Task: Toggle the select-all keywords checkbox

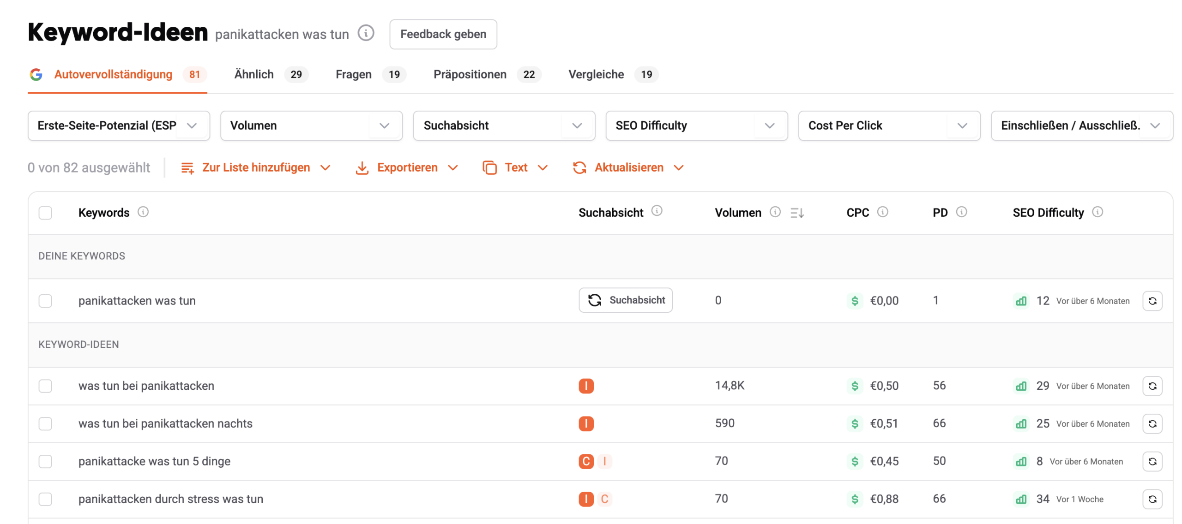Action: tap(45, 213)
